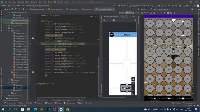This screenshot has height=112, width=200.
Task: Open Emulator panel settings gear
Action: pyautogui.click(x=192, y=9)
